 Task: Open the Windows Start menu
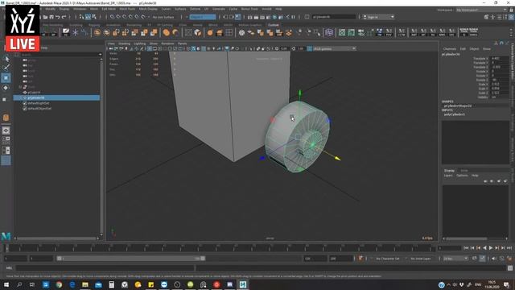pyautogui.click(x=6, y=284)
